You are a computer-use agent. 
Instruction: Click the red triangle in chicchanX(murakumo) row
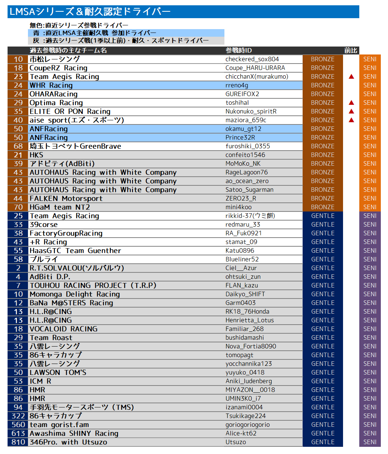point(351,77)
